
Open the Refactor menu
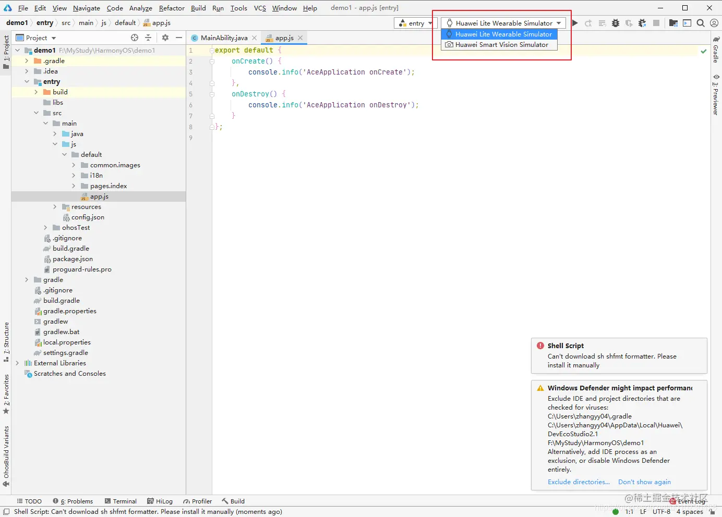[x=172, y=8]
